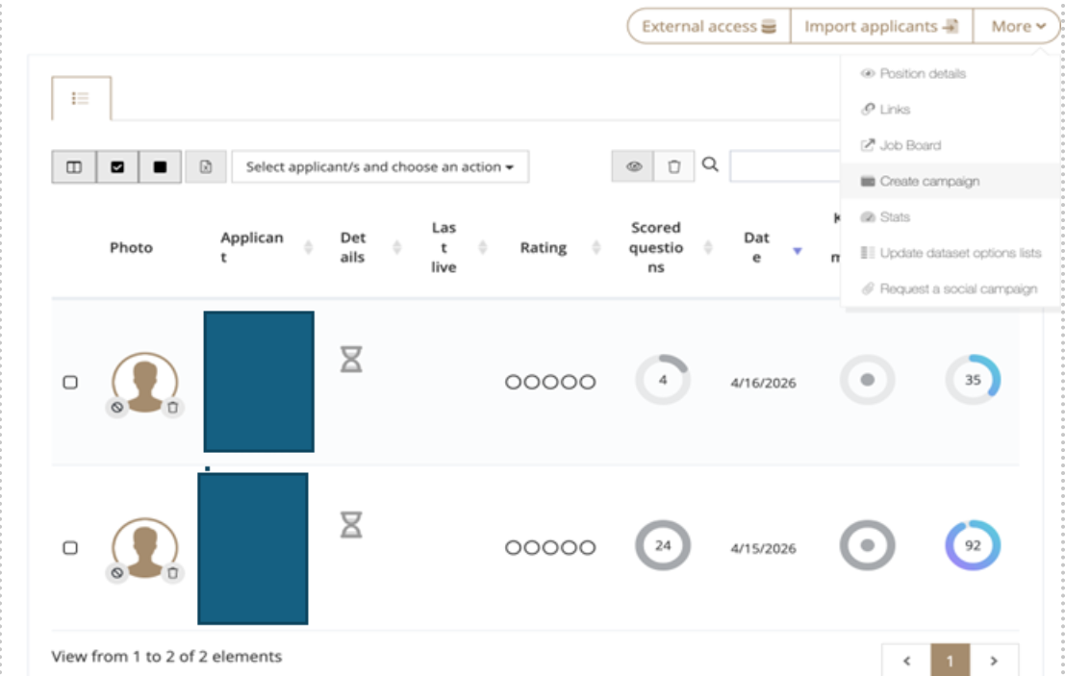The width and height of the screenshot is (1065, 676).
Task: Click the hourglass details icon in first row
Action: (351, 359)
